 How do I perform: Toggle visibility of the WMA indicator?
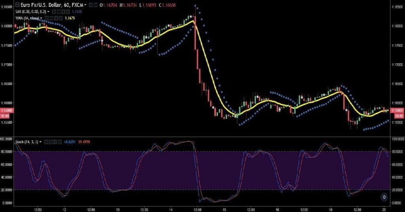(x=47, y=18)
